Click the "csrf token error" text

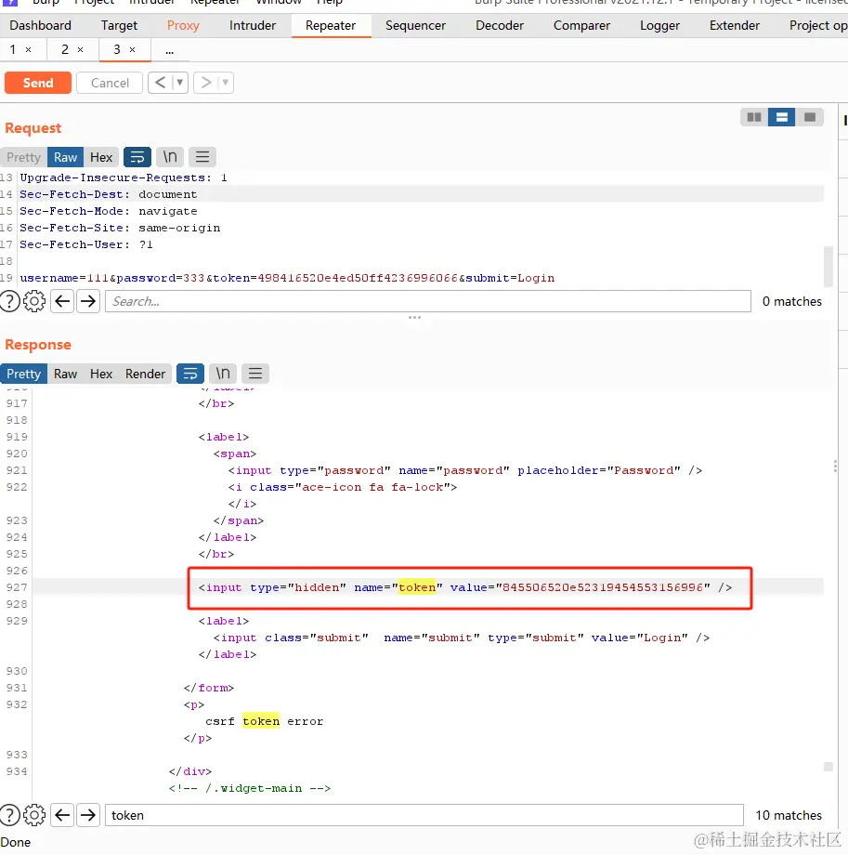(265, 721)
